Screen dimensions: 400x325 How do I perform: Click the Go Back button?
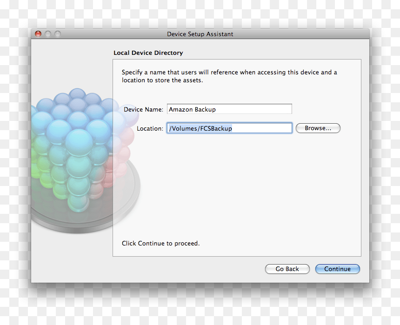pyautogui.click(x=287, y=269)
